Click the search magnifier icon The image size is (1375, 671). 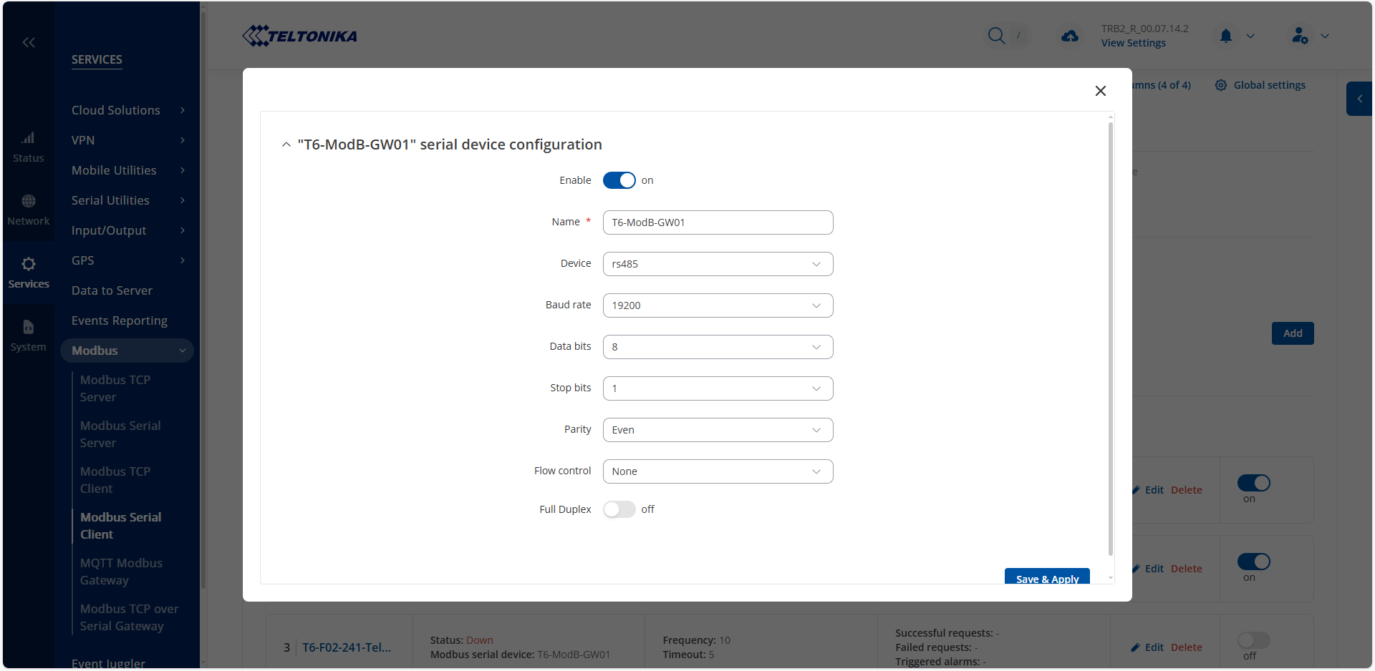point(996,36)
